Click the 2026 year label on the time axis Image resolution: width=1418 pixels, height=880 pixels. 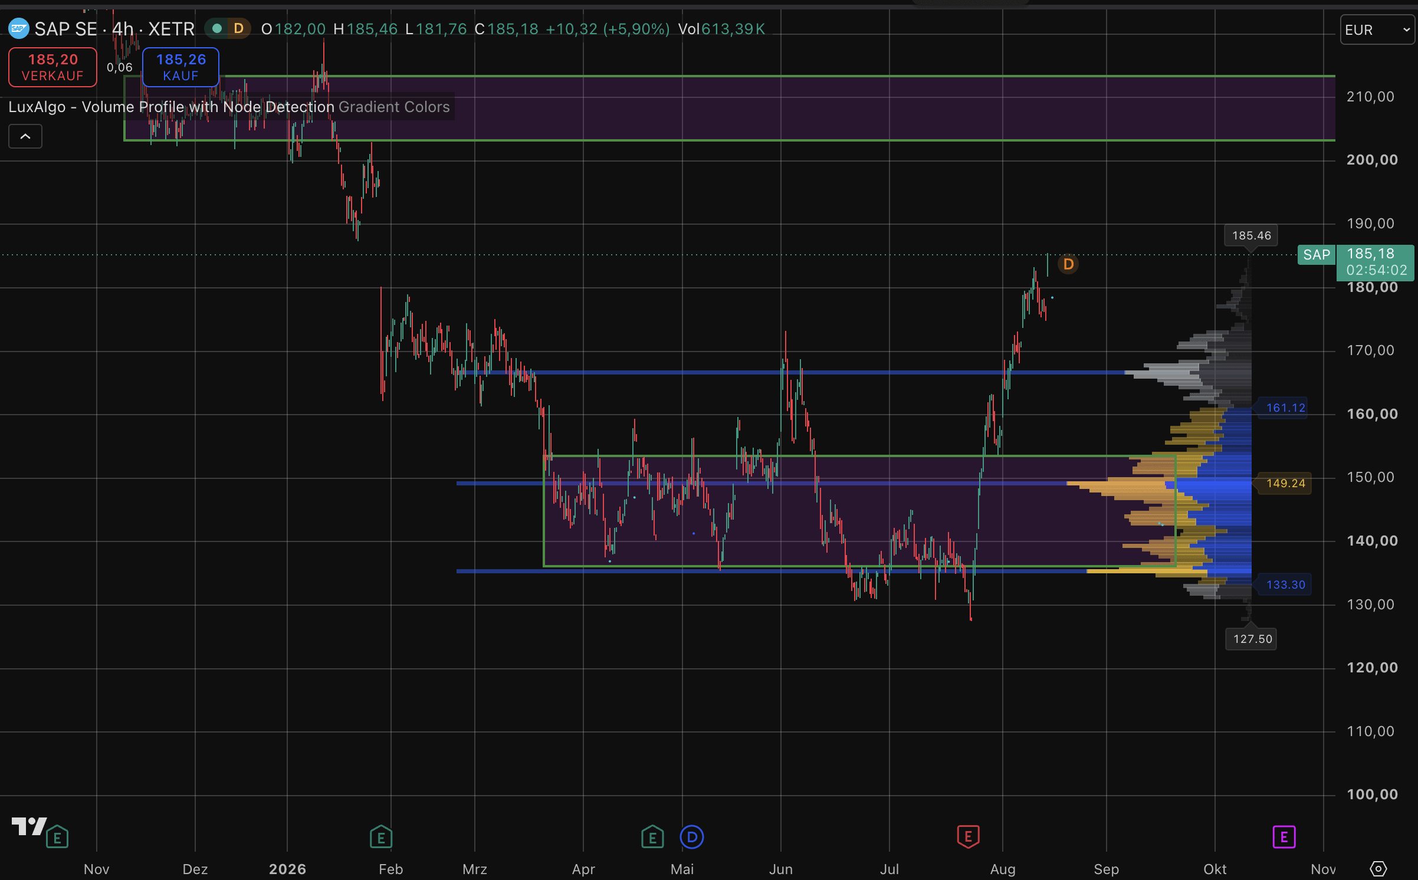click(287, 869)
